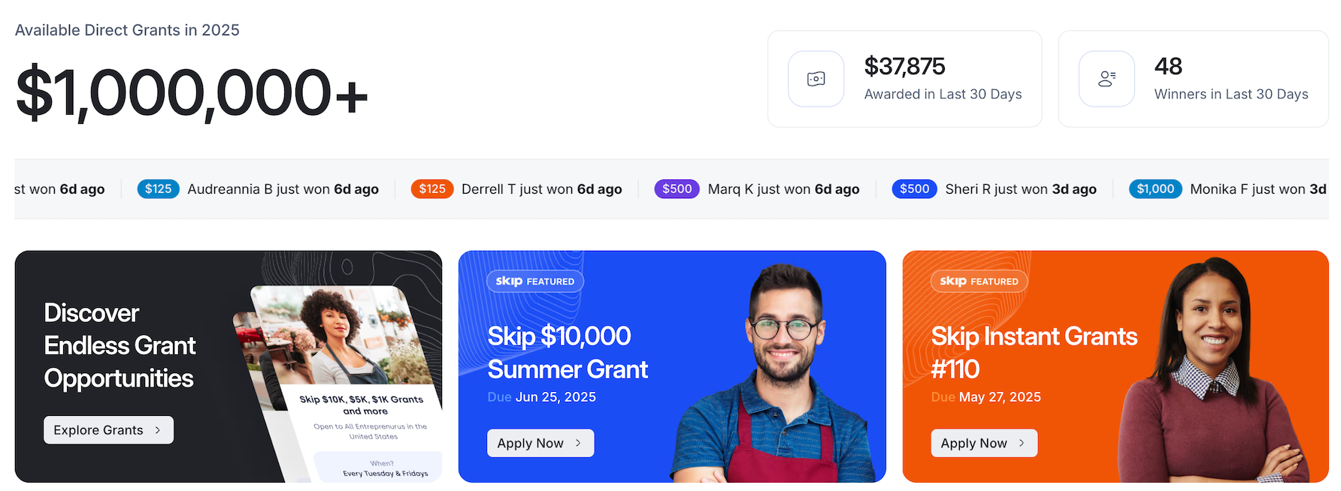Click the orange $125 badge by Derrell T
1341x491 pixels.
click(432, 189)
